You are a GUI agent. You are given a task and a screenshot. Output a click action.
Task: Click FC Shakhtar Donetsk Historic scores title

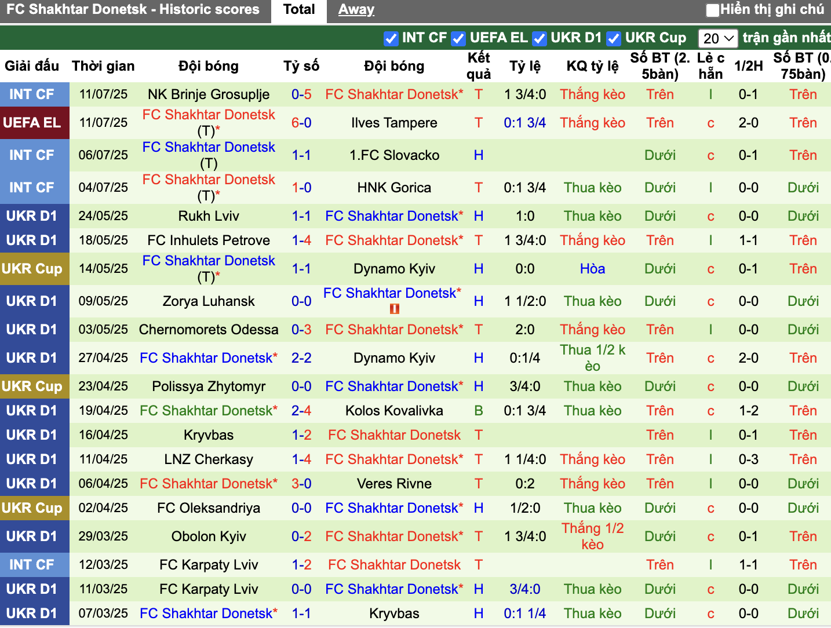(x=133, y=10)
